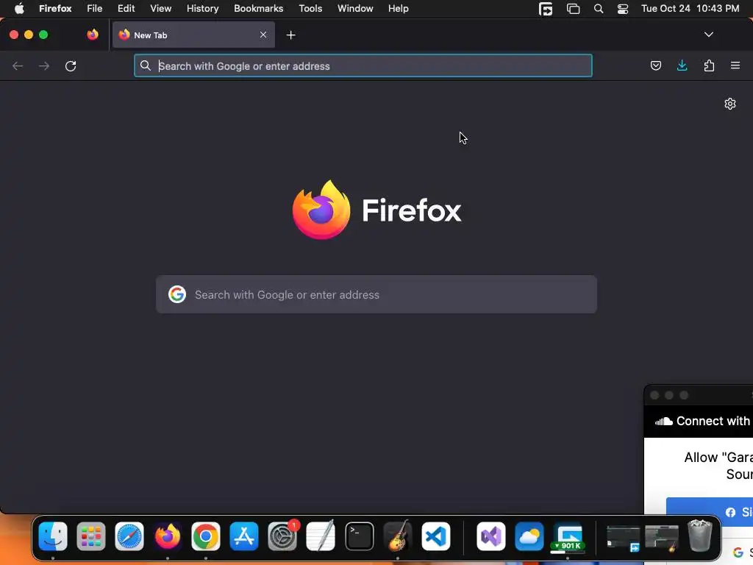Screen dimensions: 753x565
Task: Open Stage Manager window icon in menu bar
Action: click(574, 9)
